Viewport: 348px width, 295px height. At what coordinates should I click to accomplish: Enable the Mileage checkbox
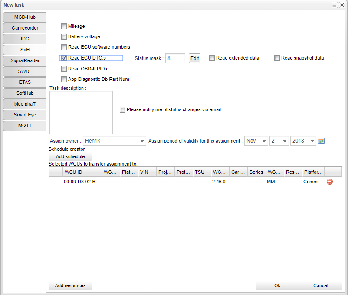click(64, 27)
